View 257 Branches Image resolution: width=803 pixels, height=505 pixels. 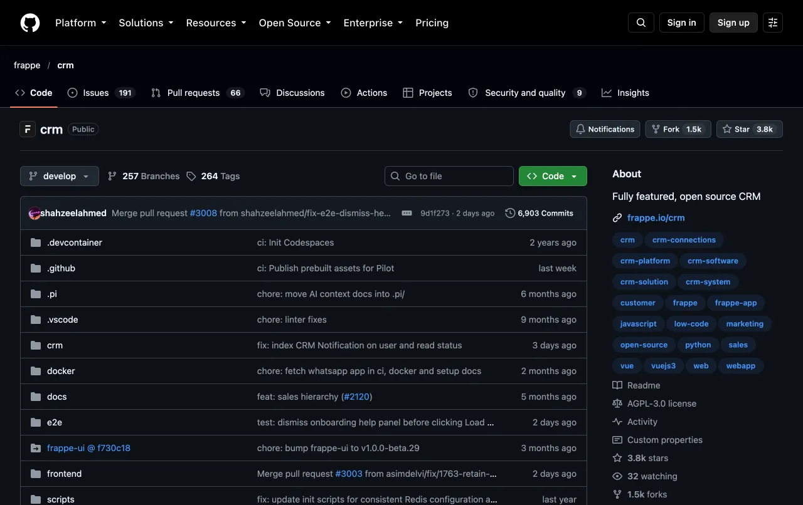[144, 176]
